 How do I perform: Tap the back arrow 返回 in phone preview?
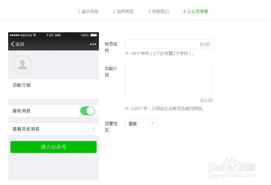click(x=18, y=44)
